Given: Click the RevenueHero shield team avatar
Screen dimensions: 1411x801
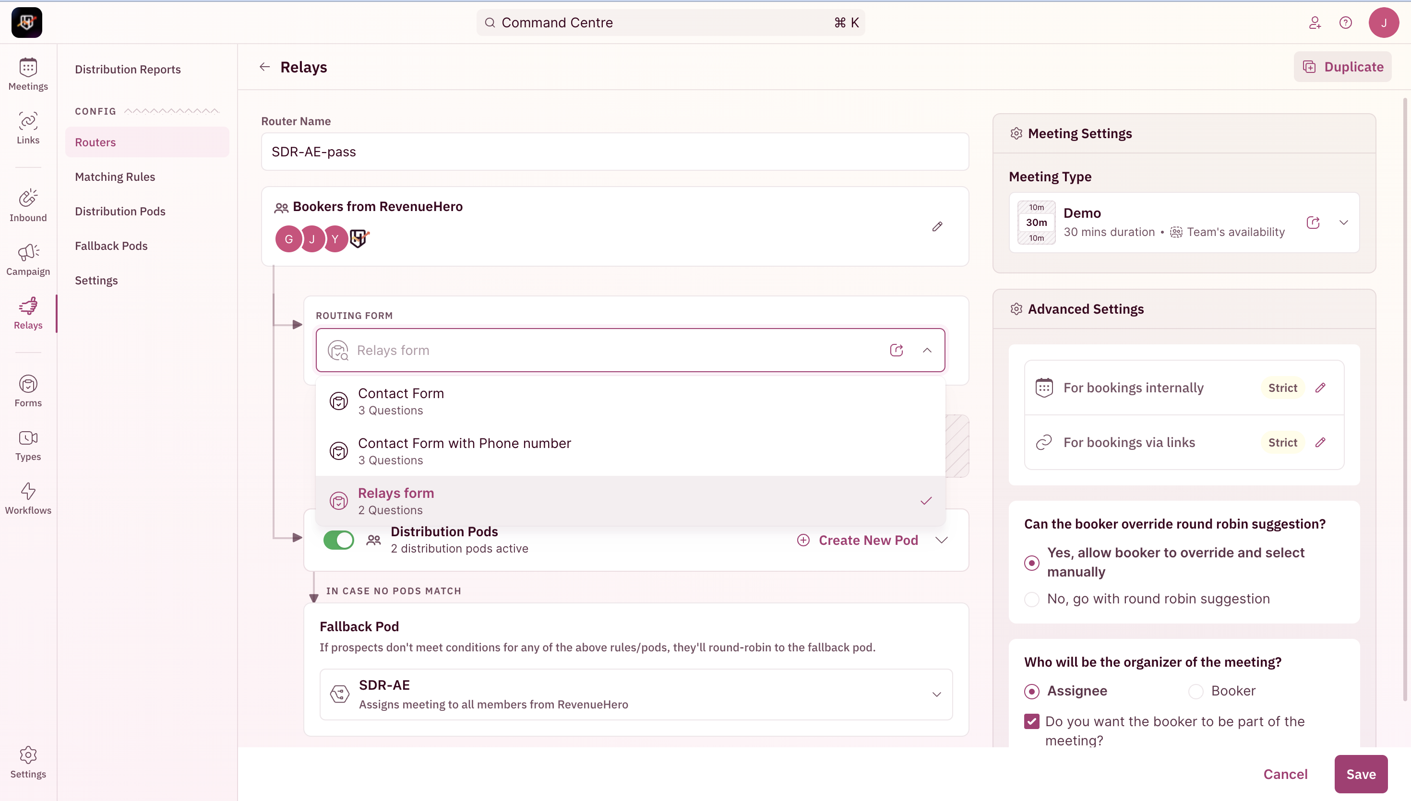Looking at the screenshot, I should (x=359, y=238).
